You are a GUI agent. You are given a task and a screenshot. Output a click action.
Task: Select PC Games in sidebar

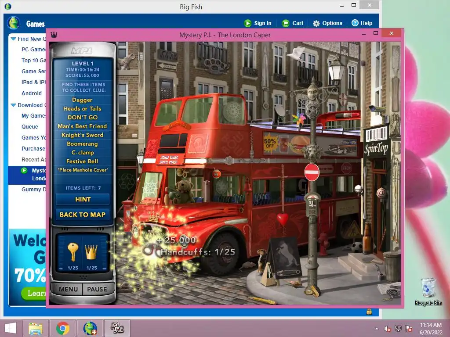coord(33,50)
